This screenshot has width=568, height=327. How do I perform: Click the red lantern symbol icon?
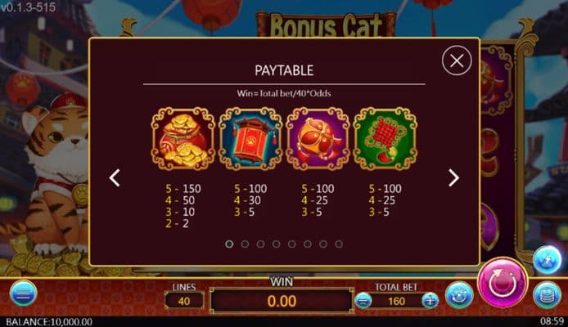pyautogui.click(x=250, y=139)
